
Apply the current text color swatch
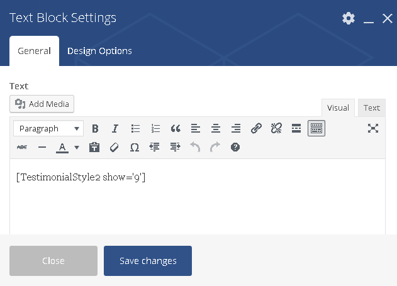coord(62,148)
